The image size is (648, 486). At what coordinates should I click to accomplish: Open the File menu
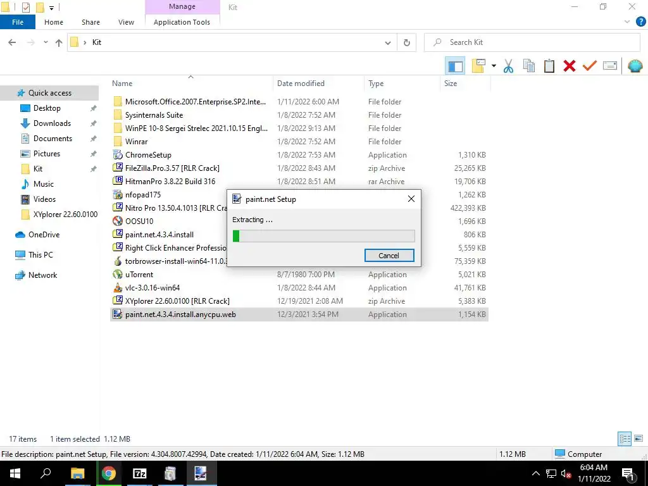click(18, 22)
